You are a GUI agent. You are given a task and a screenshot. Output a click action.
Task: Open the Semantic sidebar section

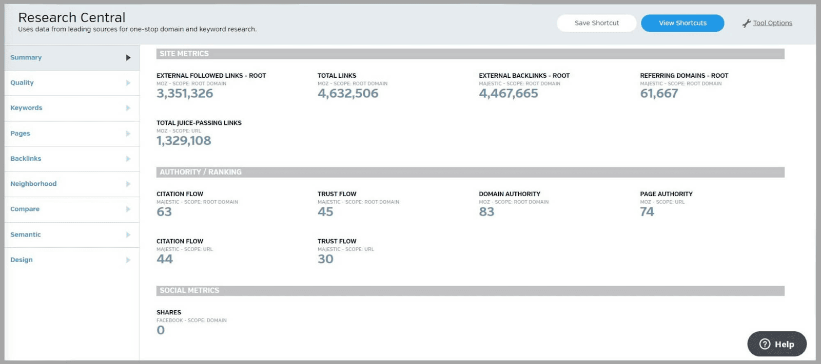(26, 234)
